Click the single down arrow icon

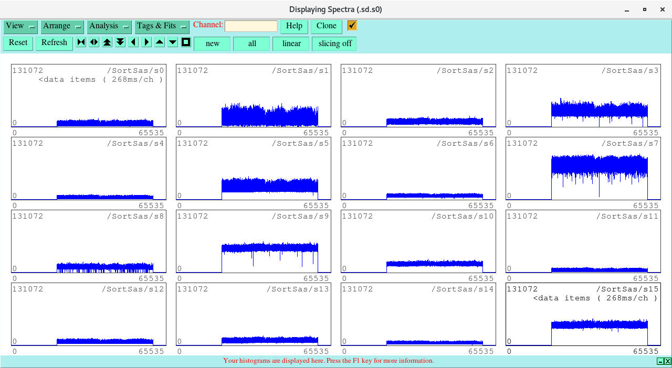[x=173, y=42]
